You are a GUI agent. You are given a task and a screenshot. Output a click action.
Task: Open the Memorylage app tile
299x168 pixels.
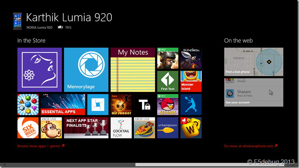86,70
